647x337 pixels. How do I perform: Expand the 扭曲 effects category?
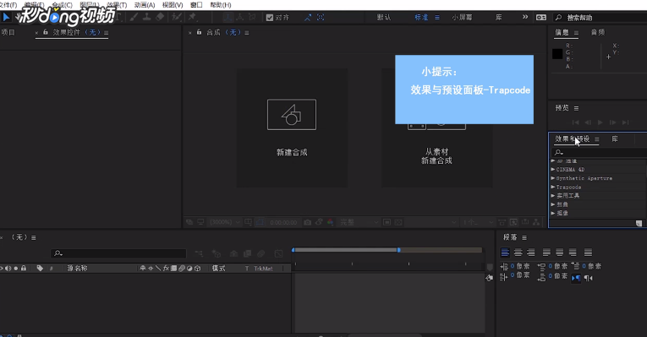pyautogui.click(x=553, y=204)
